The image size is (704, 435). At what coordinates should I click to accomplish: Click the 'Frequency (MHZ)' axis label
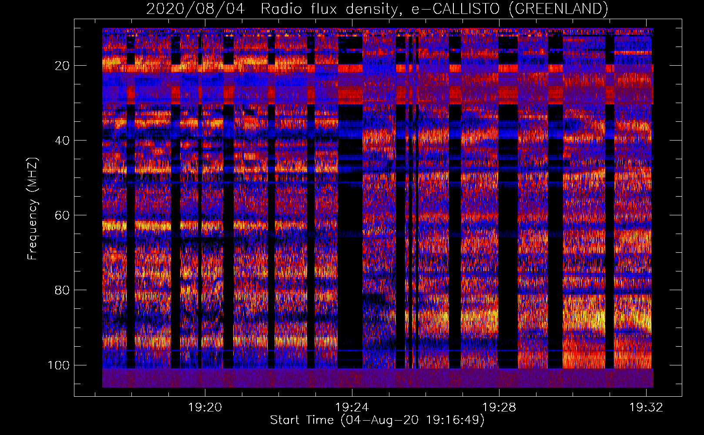click(x=33, y=208)
